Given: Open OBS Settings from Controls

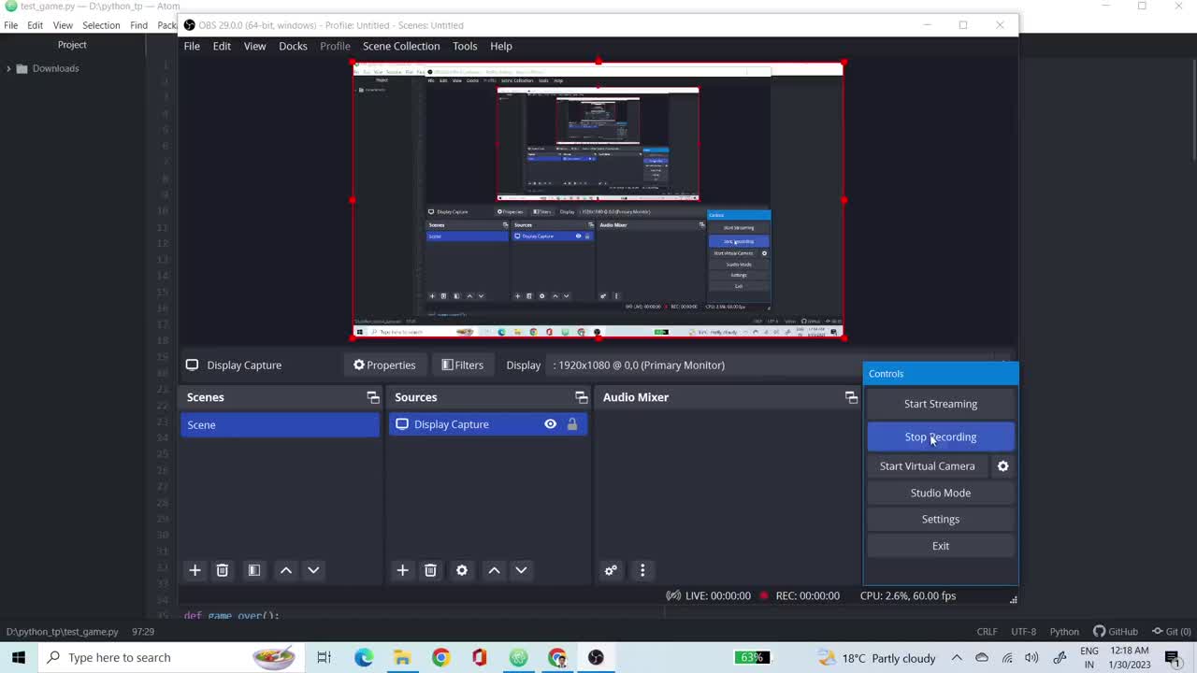Looking at the screenshot, I should [941, 519].
